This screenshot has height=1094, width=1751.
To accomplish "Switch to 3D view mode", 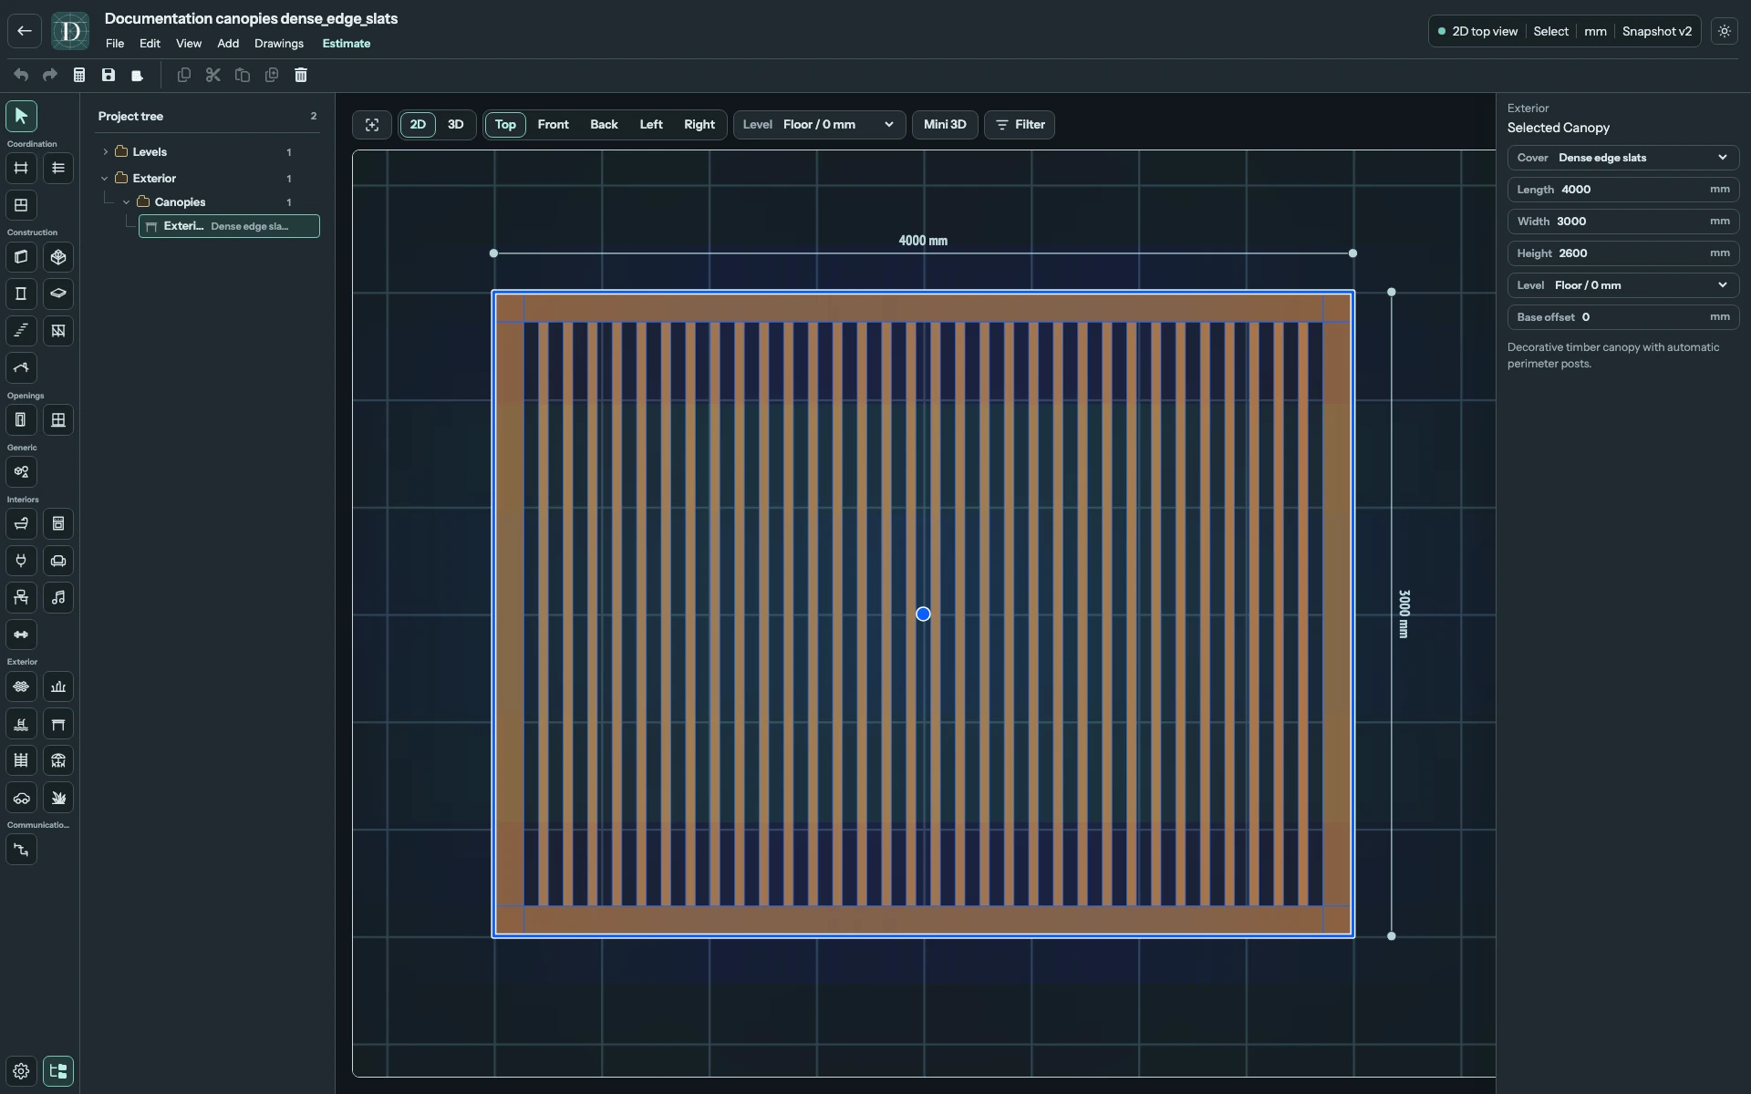I will pyautogui.click(x=456, y=125).
